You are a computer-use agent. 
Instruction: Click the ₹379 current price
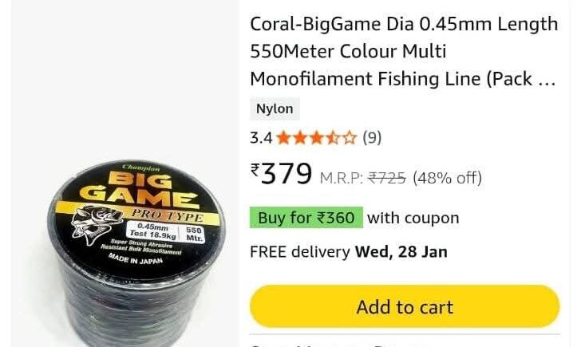(281, 174)
